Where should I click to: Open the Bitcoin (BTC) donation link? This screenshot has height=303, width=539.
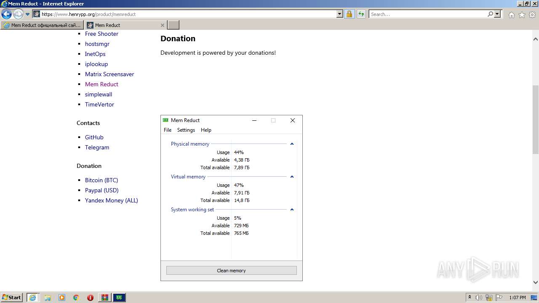[x=101, y=180]
